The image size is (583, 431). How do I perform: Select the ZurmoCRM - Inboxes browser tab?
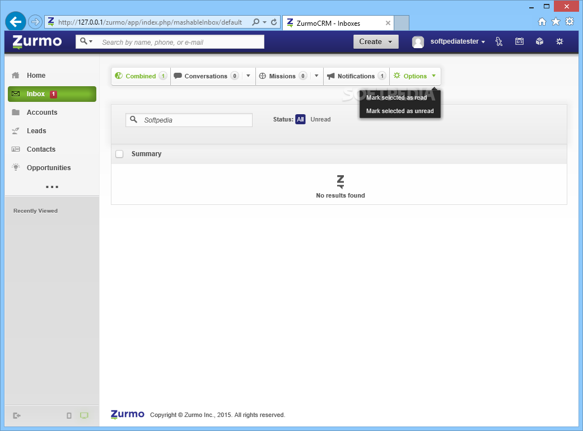click(338, 23)
